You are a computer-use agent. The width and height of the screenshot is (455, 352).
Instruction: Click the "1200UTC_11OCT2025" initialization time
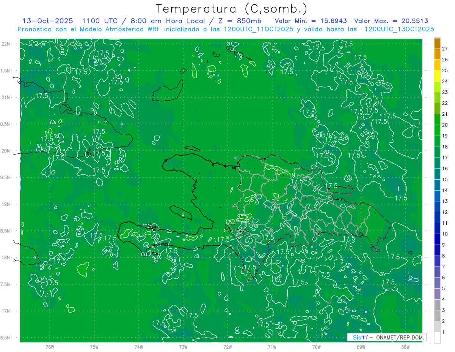click(258, 29)
